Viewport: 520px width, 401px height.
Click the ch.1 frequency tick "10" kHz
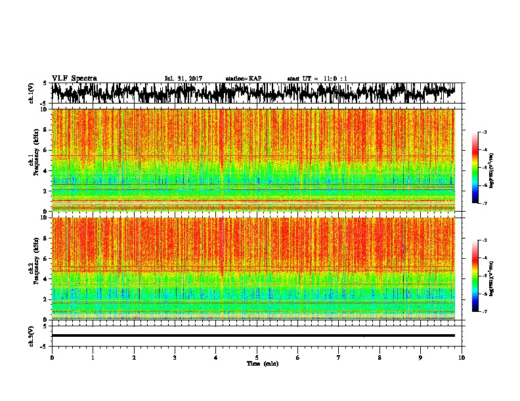(45, 109)
